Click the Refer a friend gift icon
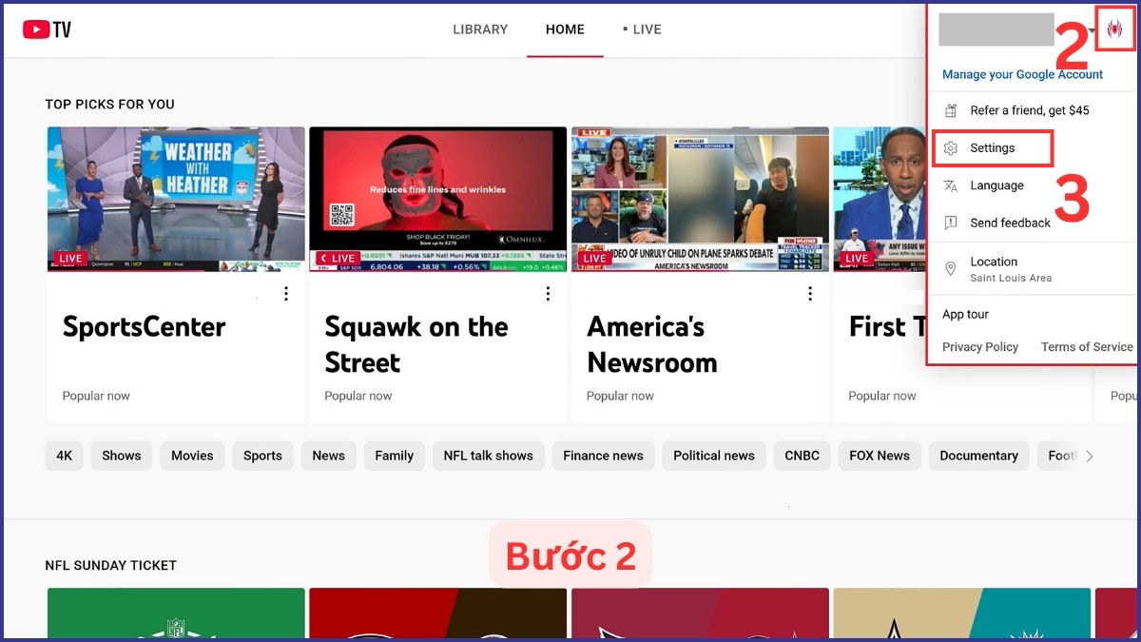1141x642 pixels. pos(950,110)
